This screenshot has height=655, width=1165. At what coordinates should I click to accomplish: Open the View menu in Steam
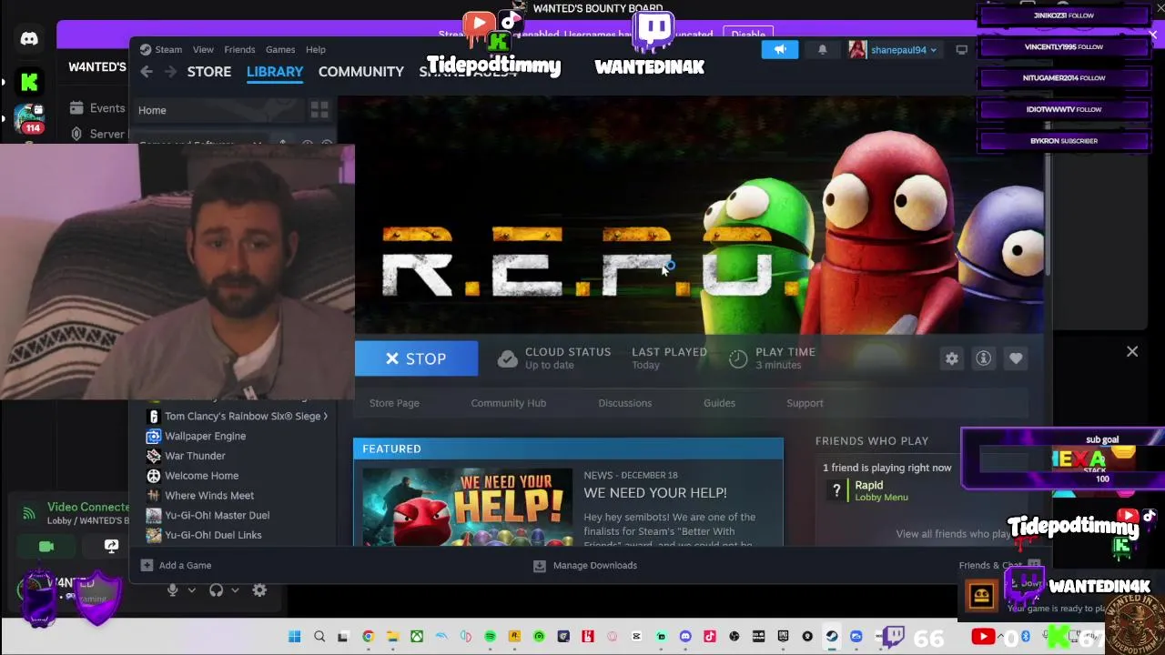pyautogui.click(x=203, y=50)
